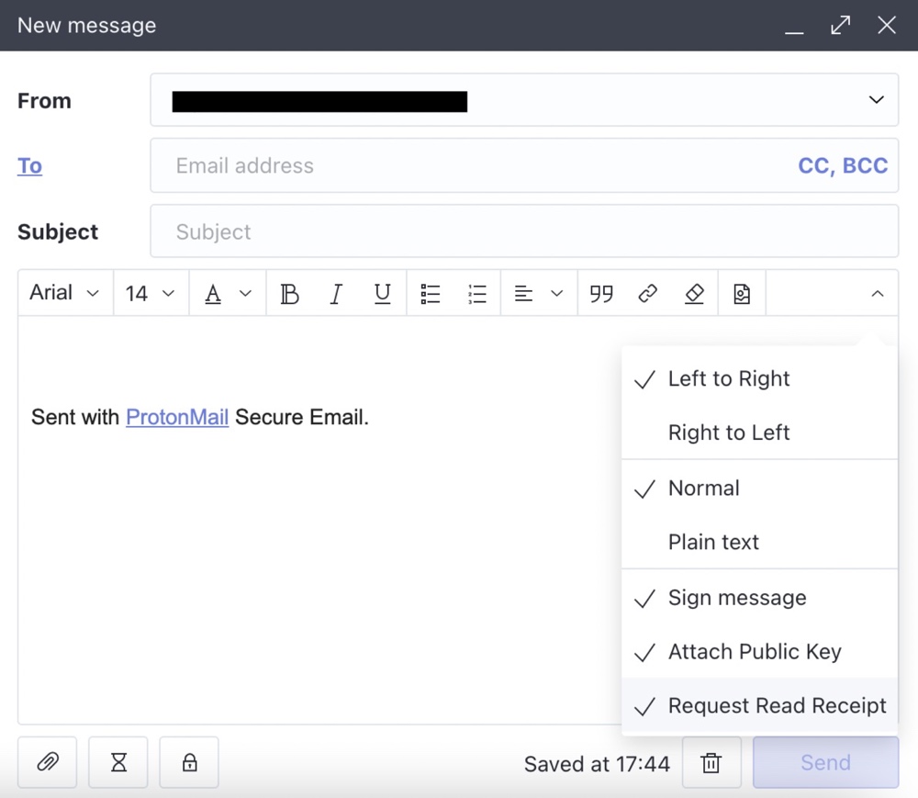Insert an unordered bullet list

point(431,293)
